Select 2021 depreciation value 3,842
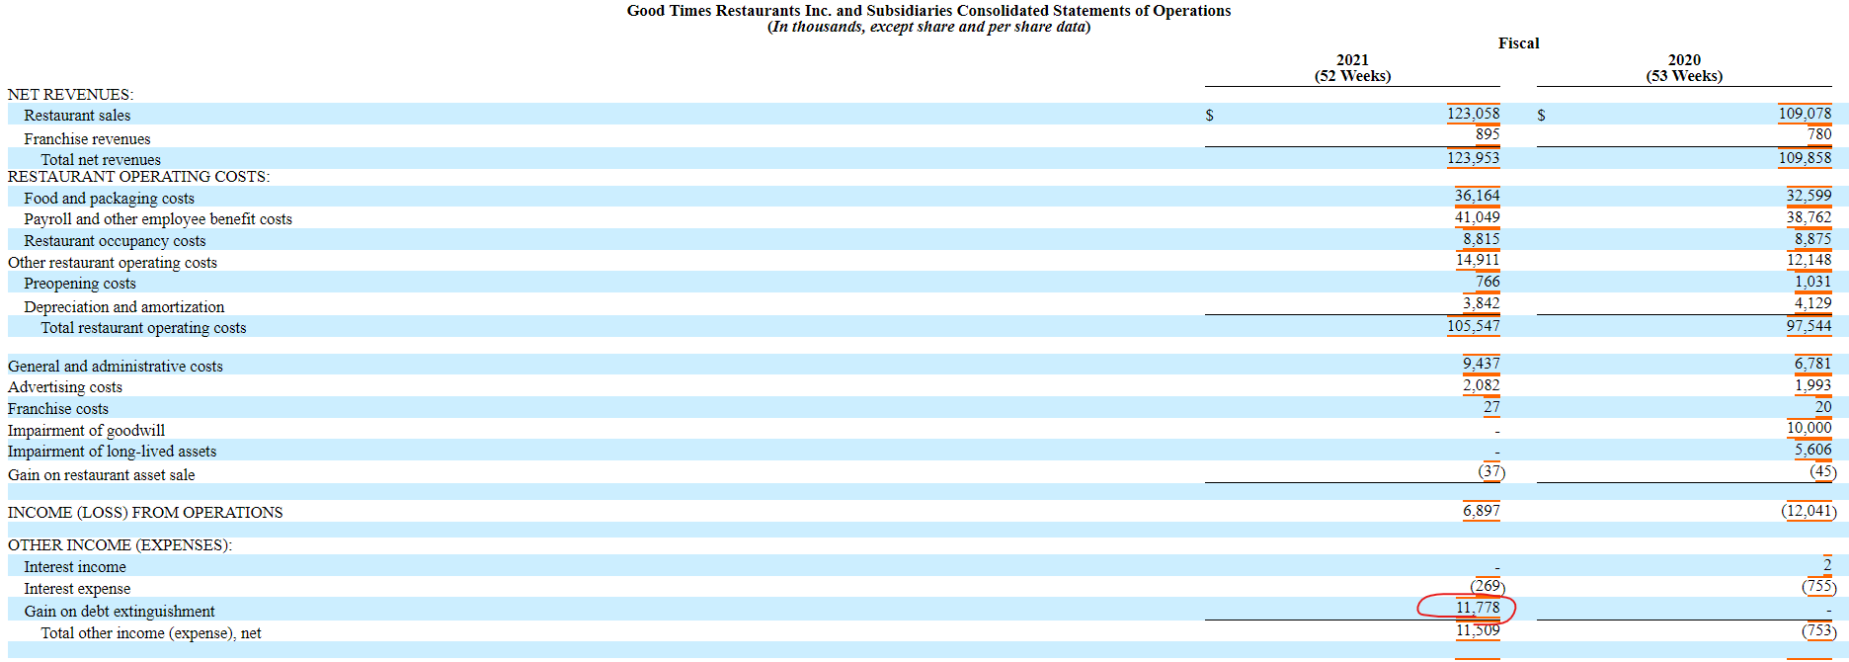1849x662 pixels. 1481,303
